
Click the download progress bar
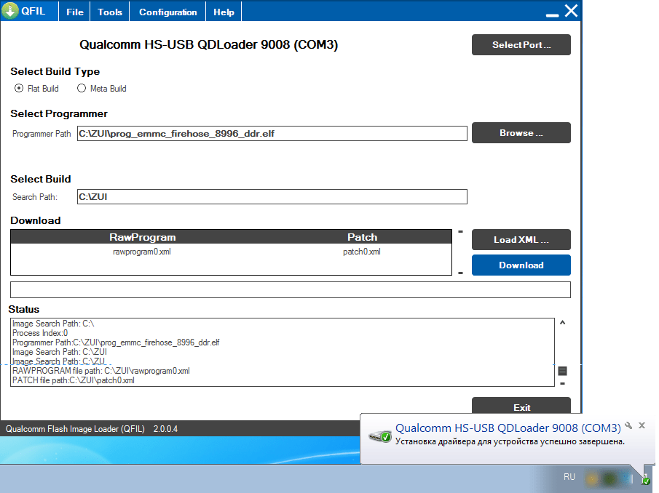click(x=291, y=290)
